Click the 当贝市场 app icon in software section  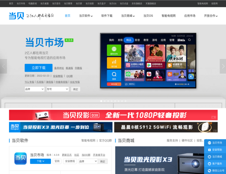21,158
